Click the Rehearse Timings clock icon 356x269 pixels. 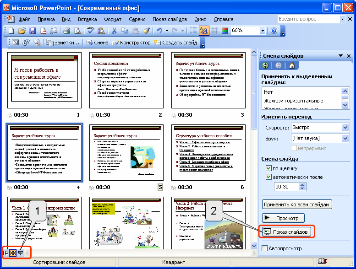26,43
